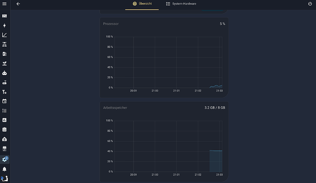Open the dashboard overview icon in sidebar
Viewport: 316px width, 183px height.
click(5, 16)
